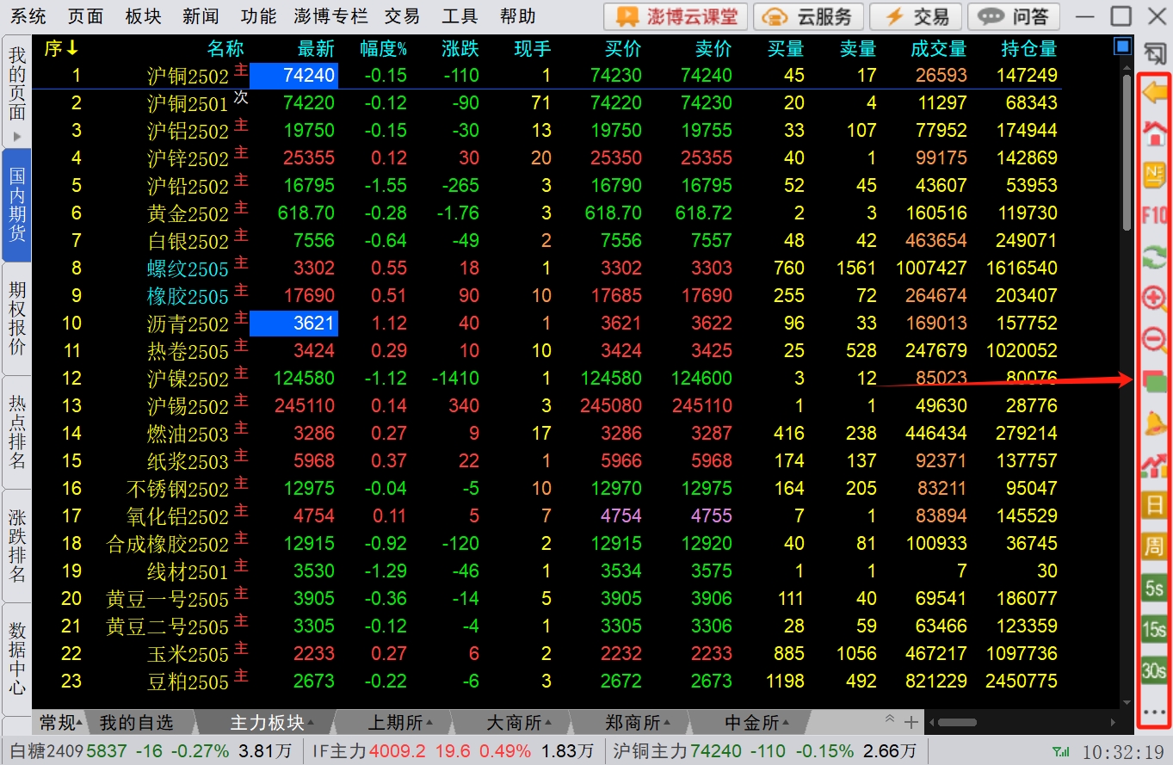
Task: Select the 黄金2502 contract row
Action: (x=546, y=213)
